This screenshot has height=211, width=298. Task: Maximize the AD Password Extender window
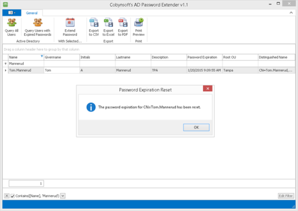[278, 4]
